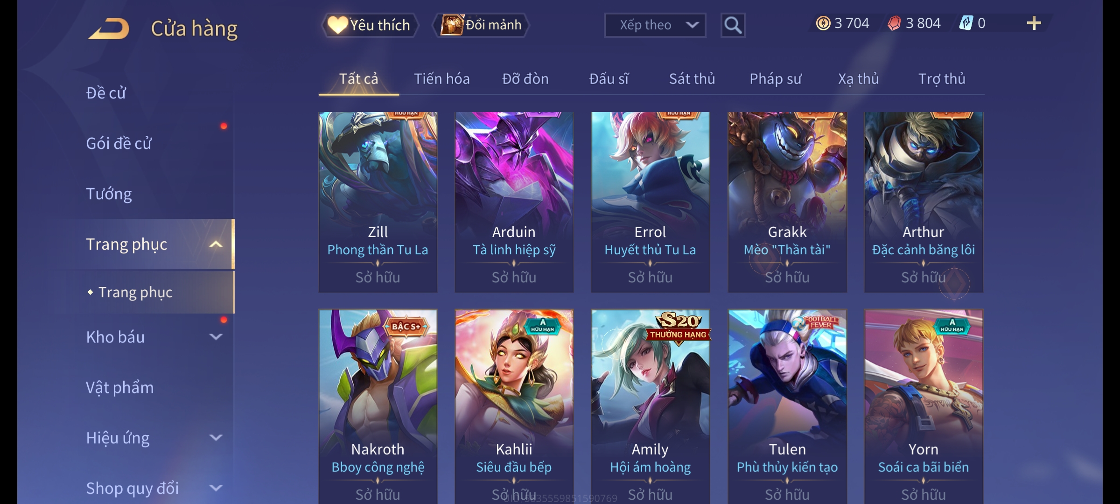Open the Yêu thích heart favorites
The width and height of the screenshot is (1120, 504).
point(370,25)
